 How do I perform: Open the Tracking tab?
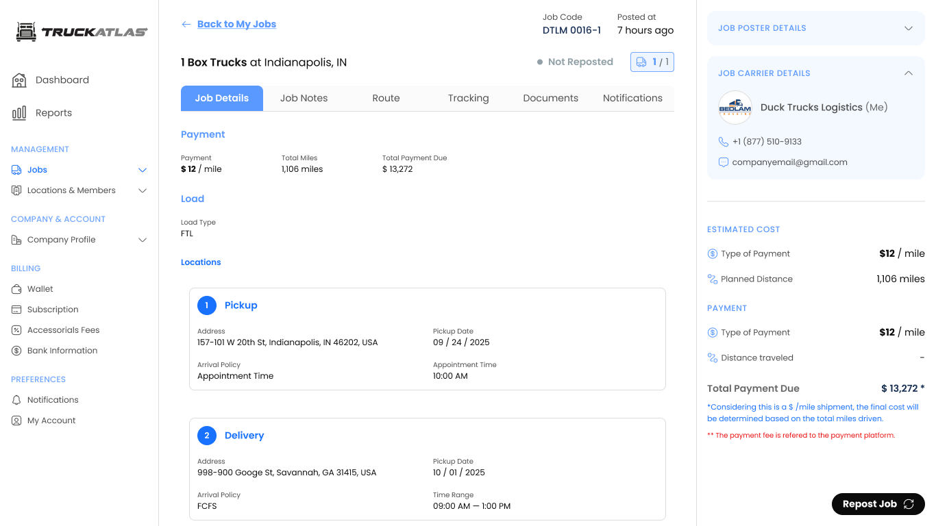(x=469, y=98)
